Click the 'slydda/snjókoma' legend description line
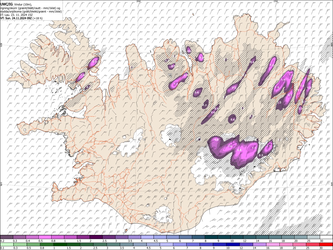This screenshot has width=333, height=250. 31,11
